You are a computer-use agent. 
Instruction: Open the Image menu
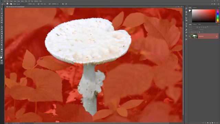[11, 1]
